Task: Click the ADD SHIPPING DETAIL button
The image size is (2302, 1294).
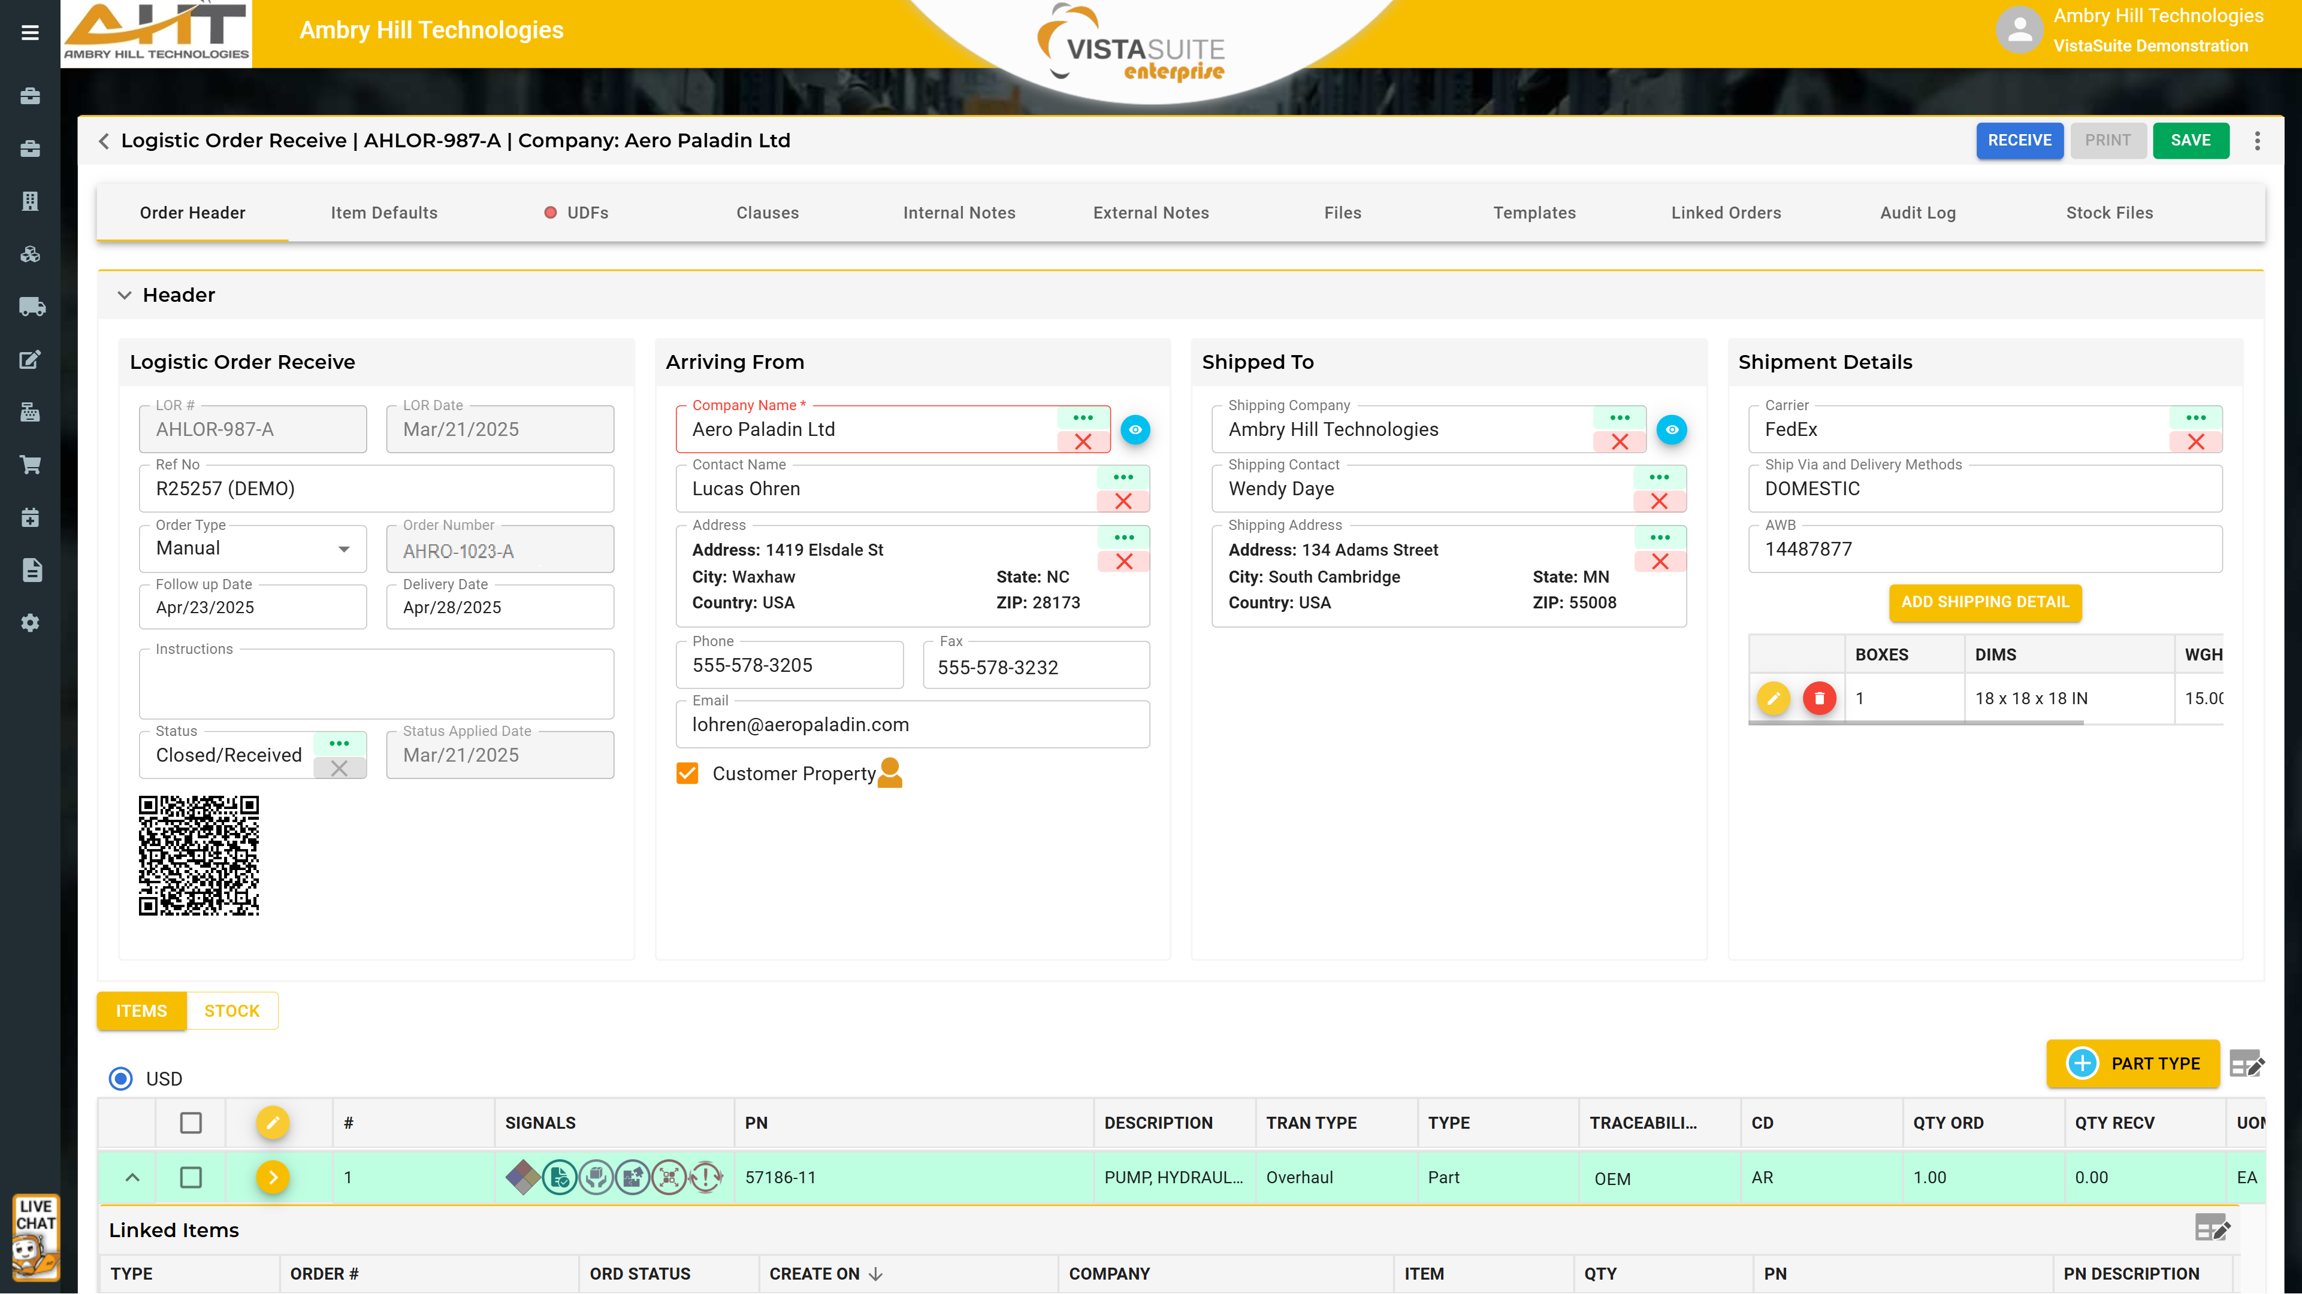Action: point(1985,602)
